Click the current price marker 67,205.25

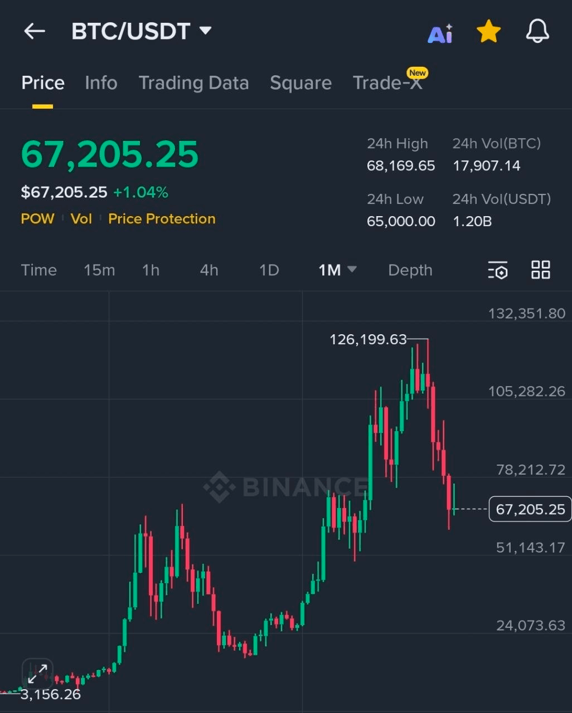[x=530, y=509]
